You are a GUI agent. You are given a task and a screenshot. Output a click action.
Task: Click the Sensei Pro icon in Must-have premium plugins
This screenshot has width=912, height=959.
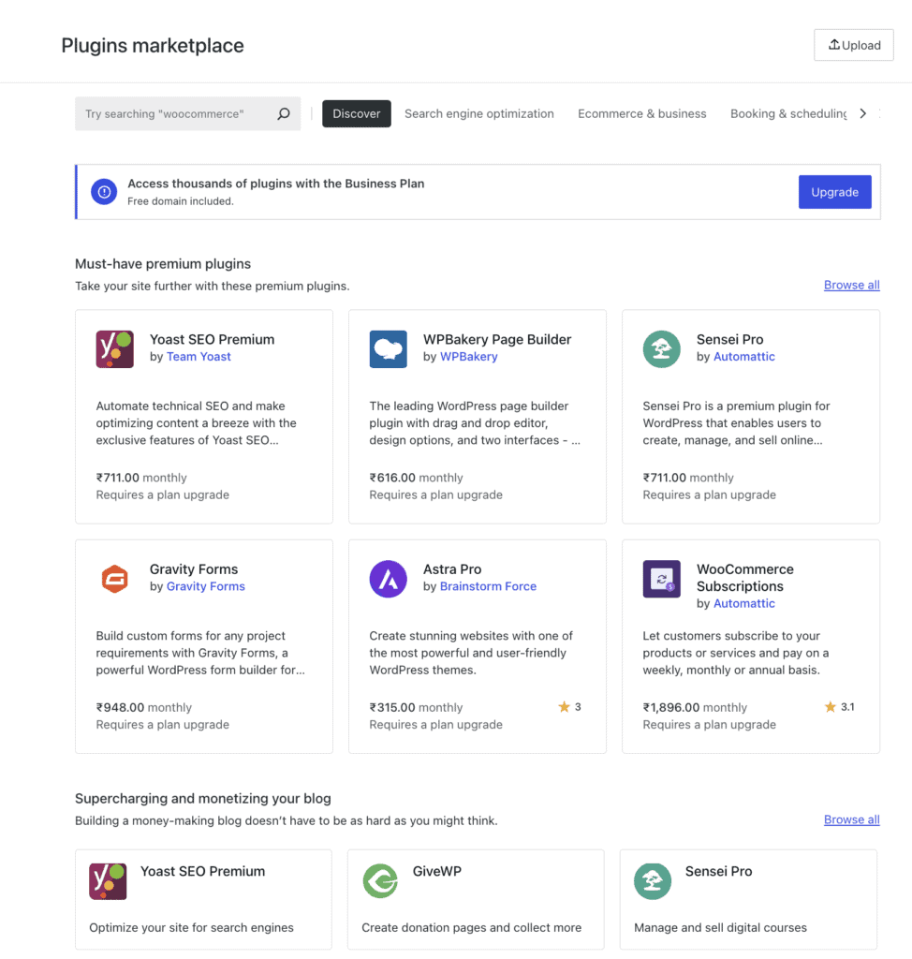pyautogui.click(x=661, y=348)
